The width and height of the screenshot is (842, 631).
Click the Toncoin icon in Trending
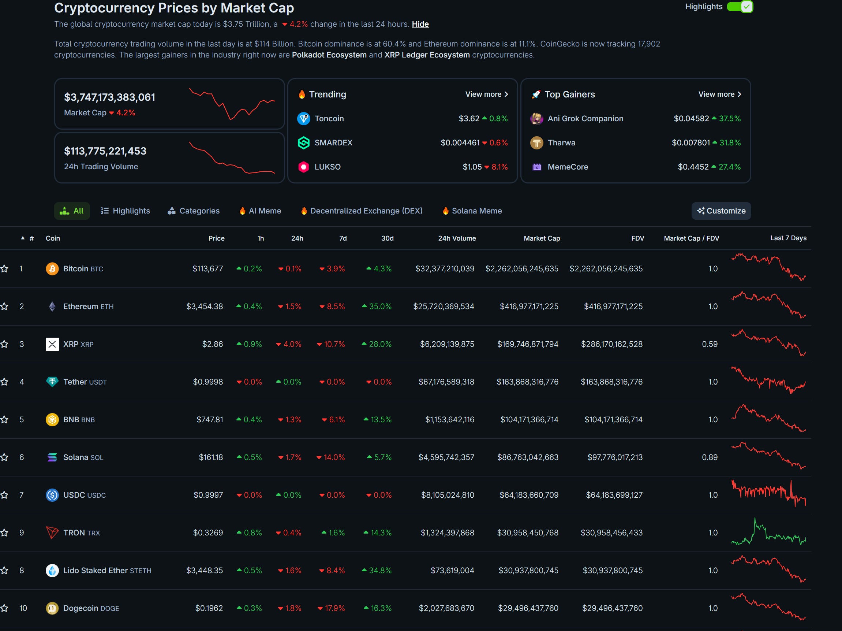point(303,119)
